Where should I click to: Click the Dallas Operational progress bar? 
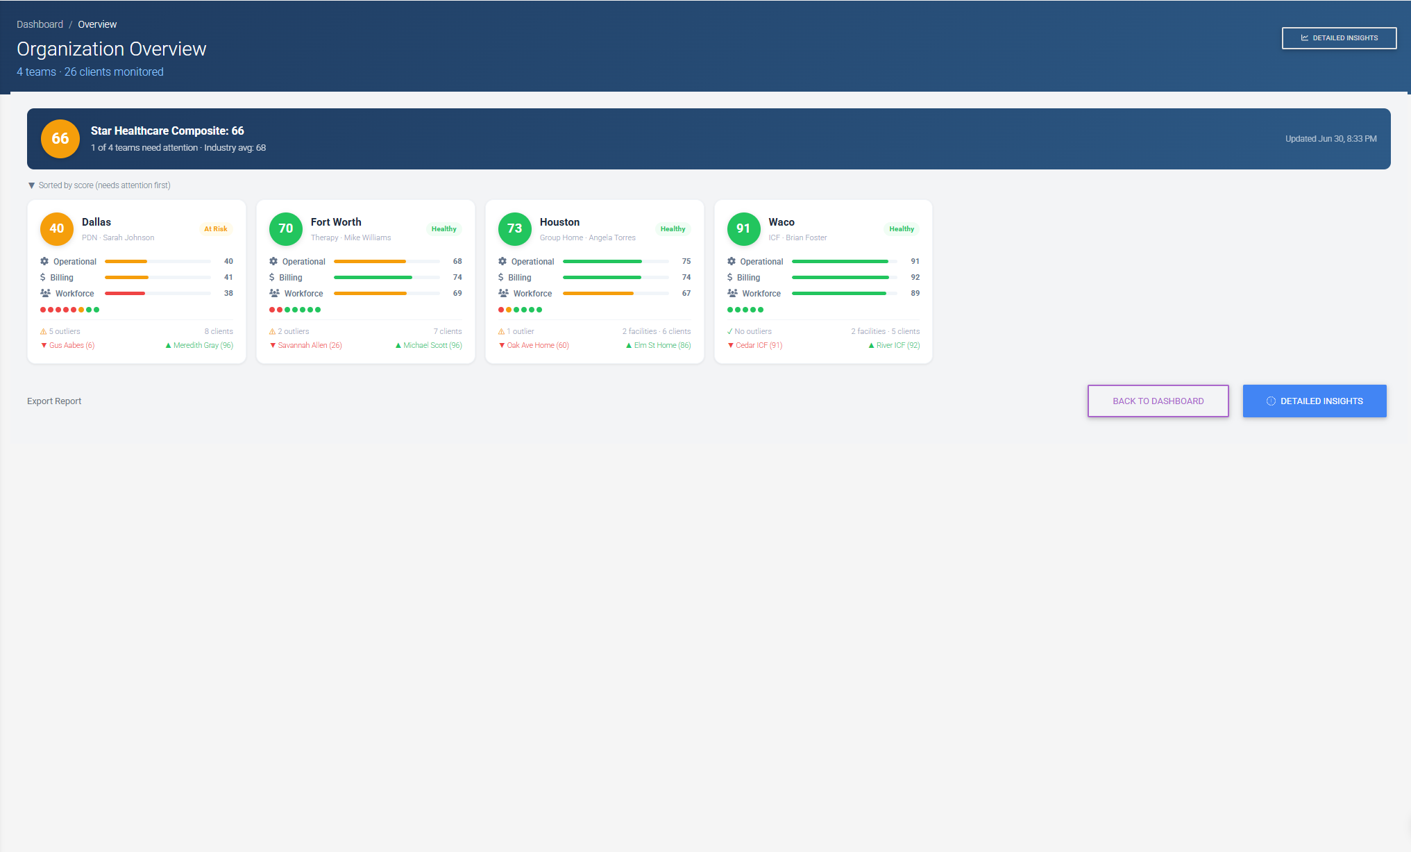(158, 262)
